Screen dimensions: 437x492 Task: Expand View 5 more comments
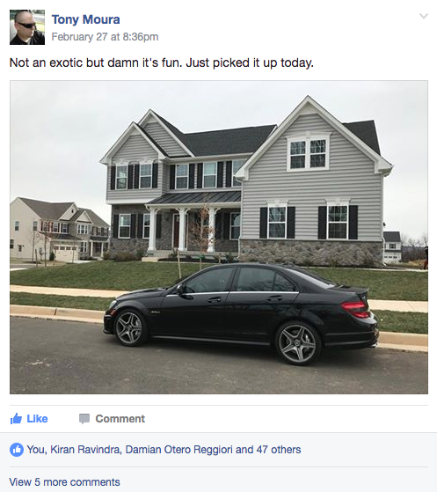point(64,482)
